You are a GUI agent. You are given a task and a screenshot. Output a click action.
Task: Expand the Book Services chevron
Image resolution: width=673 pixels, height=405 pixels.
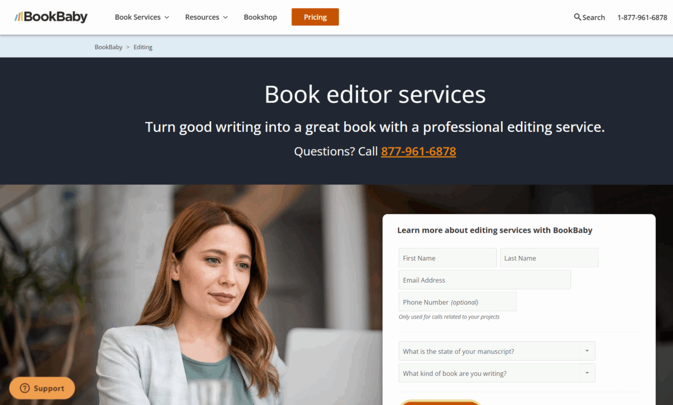166,17
